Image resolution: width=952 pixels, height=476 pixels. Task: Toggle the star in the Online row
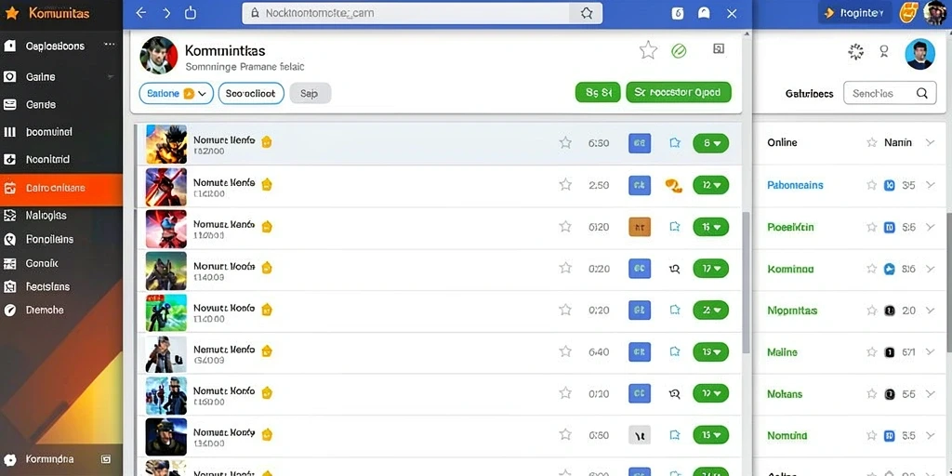pyautogui.click(x=872, y=142)
